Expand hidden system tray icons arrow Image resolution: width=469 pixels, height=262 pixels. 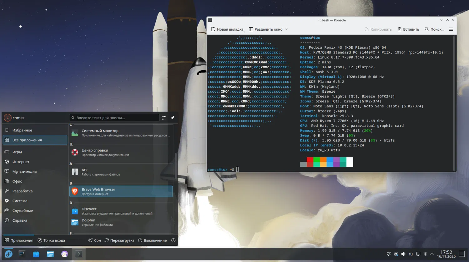[x=432, y=254]
